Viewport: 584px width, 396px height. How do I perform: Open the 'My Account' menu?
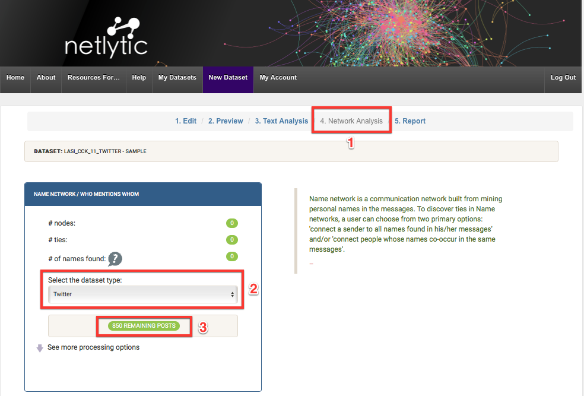pyautogui.click(x=278, y=78)
